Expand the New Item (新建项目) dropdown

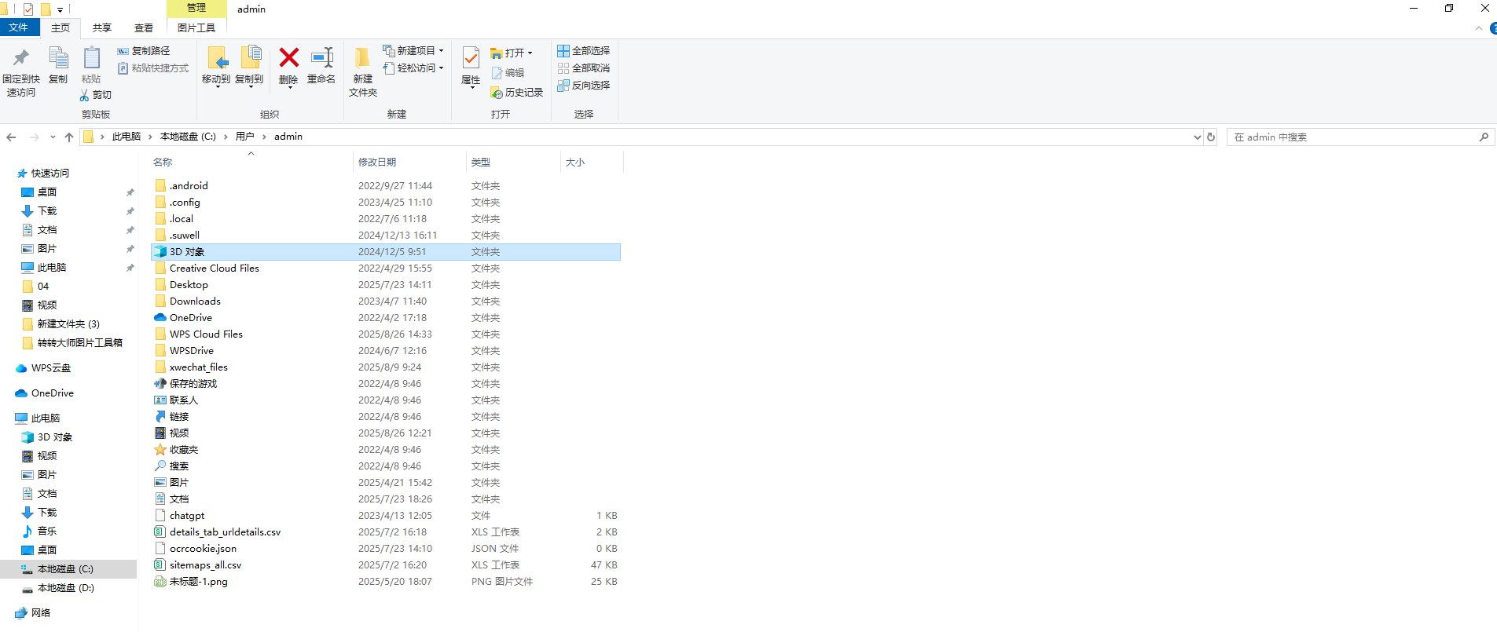click(441, 51)
